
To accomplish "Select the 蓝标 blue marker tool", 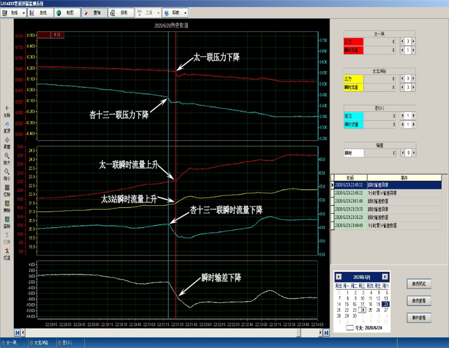I will click(x=7, y=219).
